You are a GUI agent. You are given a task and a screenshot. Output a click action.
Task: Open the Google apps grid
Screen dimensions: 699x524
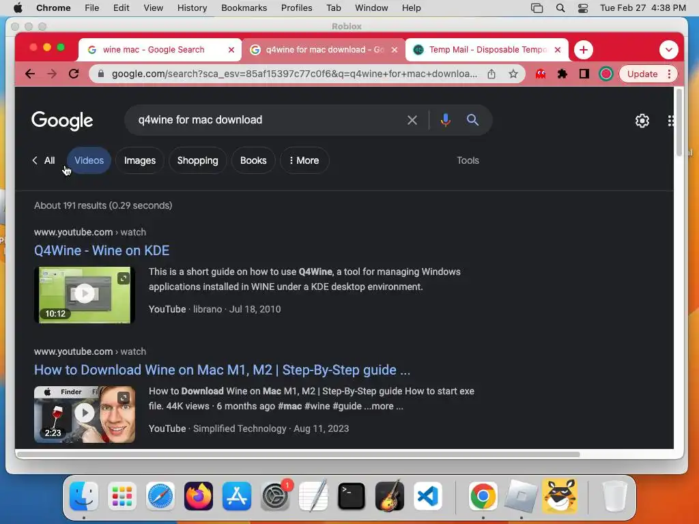pyautogui.click(x=670, y=121)
